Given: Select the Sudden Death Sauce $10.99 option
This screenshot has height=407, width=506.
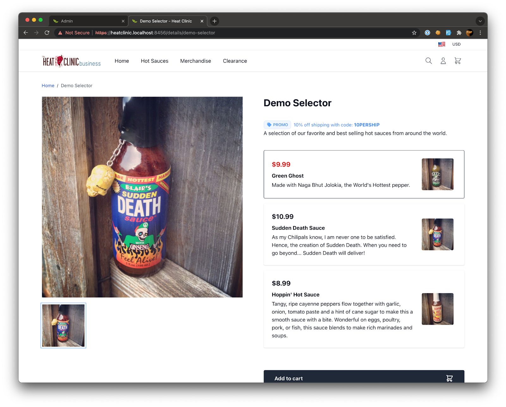Looking at the screenshot, I should [x=364, y=234].
